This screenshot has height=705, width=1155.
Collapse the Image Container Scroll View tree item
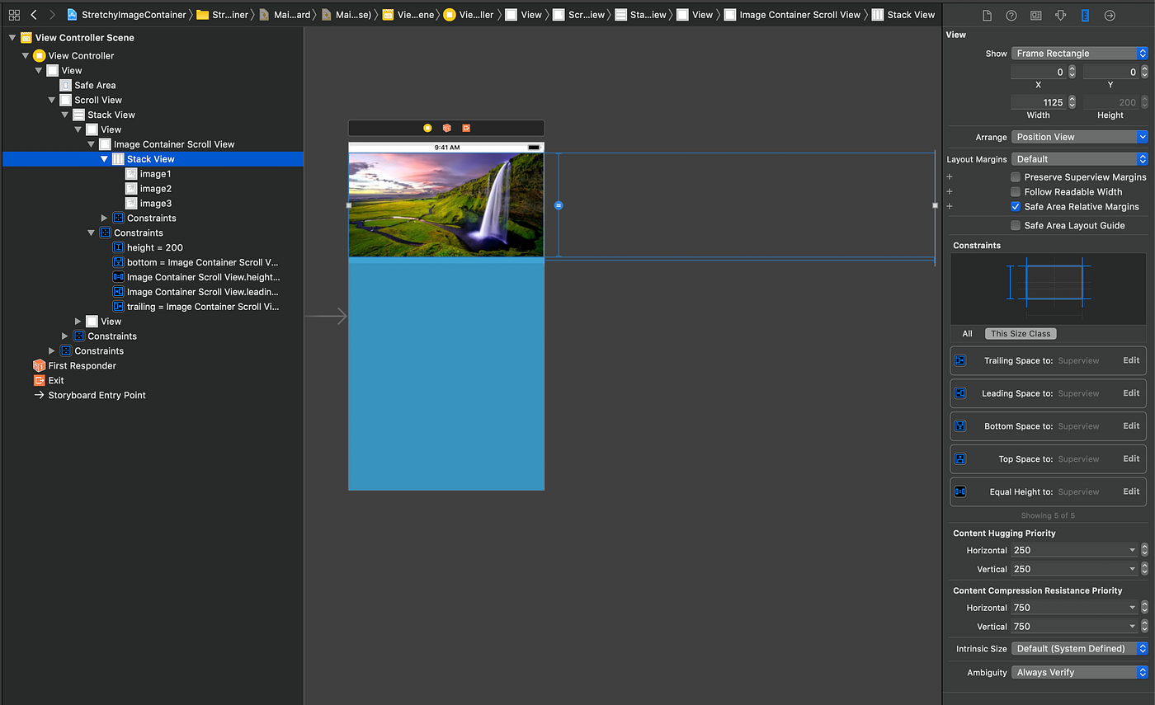click(92, 144)
